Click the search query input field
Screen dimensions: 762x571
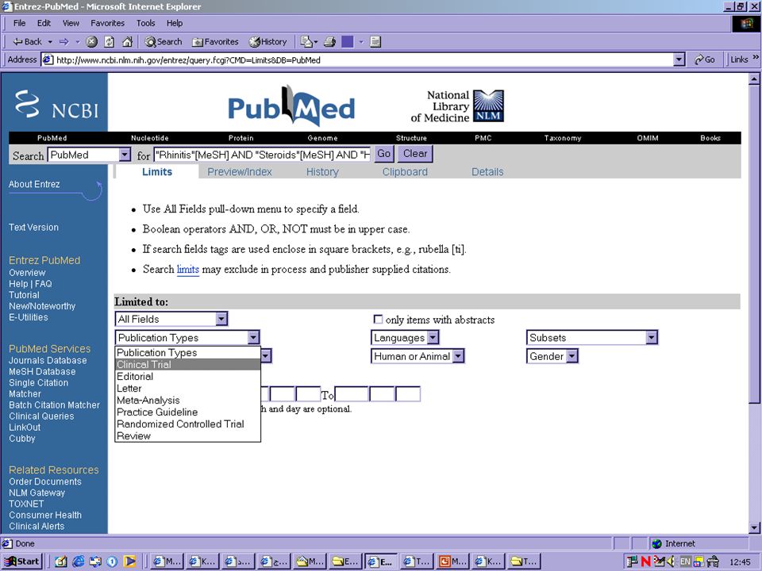click(x=263, y=155)
